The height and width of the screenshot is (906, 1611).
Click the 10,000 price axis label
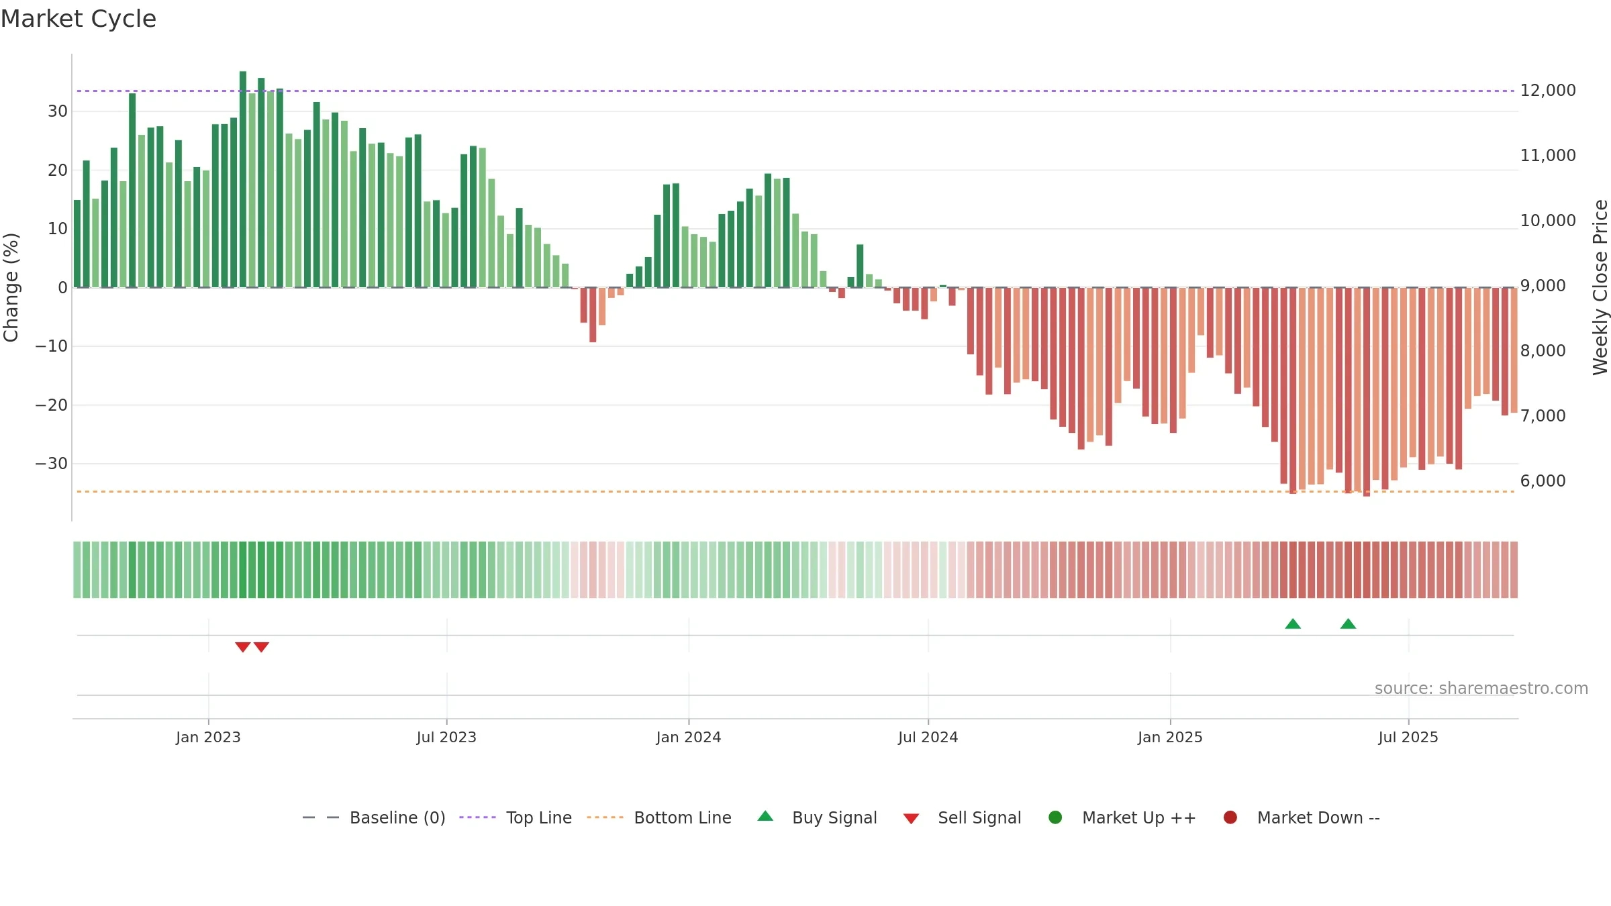1548,221
